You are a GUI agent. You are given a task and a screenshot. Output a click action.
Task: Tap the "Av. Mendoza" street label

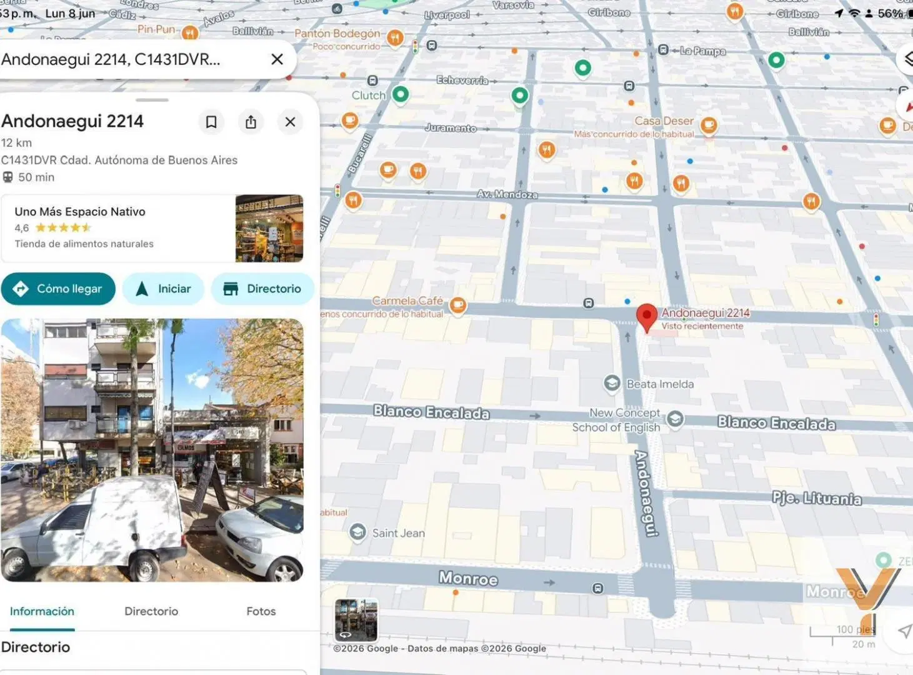point(507,194)
